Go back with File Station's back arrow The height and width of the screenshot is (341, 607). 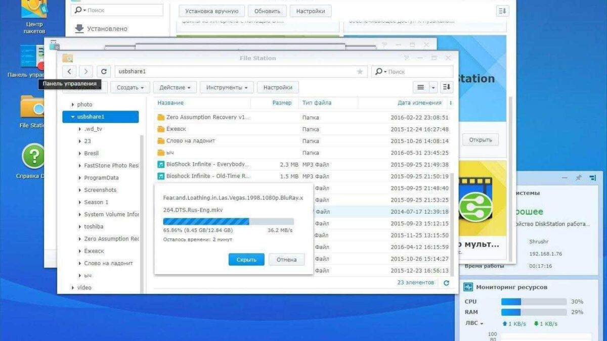pyautogui.click(x=69, y=72)
